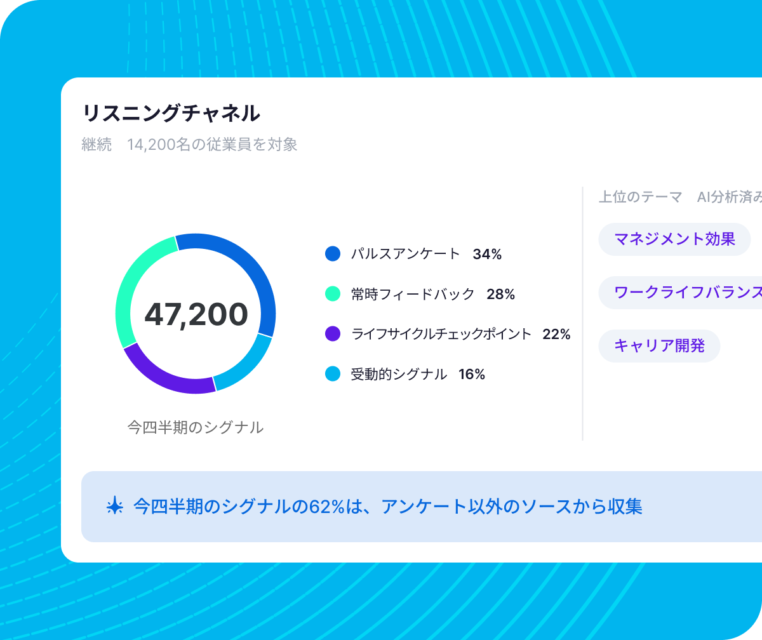
Task: Click the 常時フィードバック 28% legend label
Action: click(x=432, y=294)
